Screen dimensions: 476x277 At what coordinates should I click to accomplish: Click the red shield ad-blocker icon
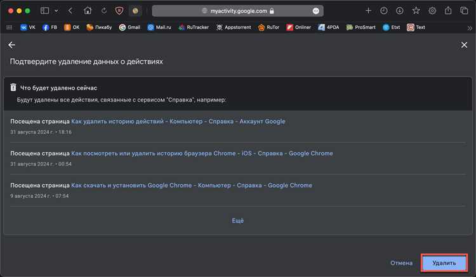pyautogui.click(x=119, y=11)
